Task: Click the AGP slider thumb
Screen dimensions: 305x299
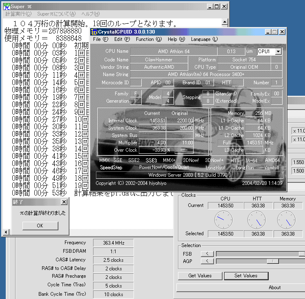Action: [273, 261]
